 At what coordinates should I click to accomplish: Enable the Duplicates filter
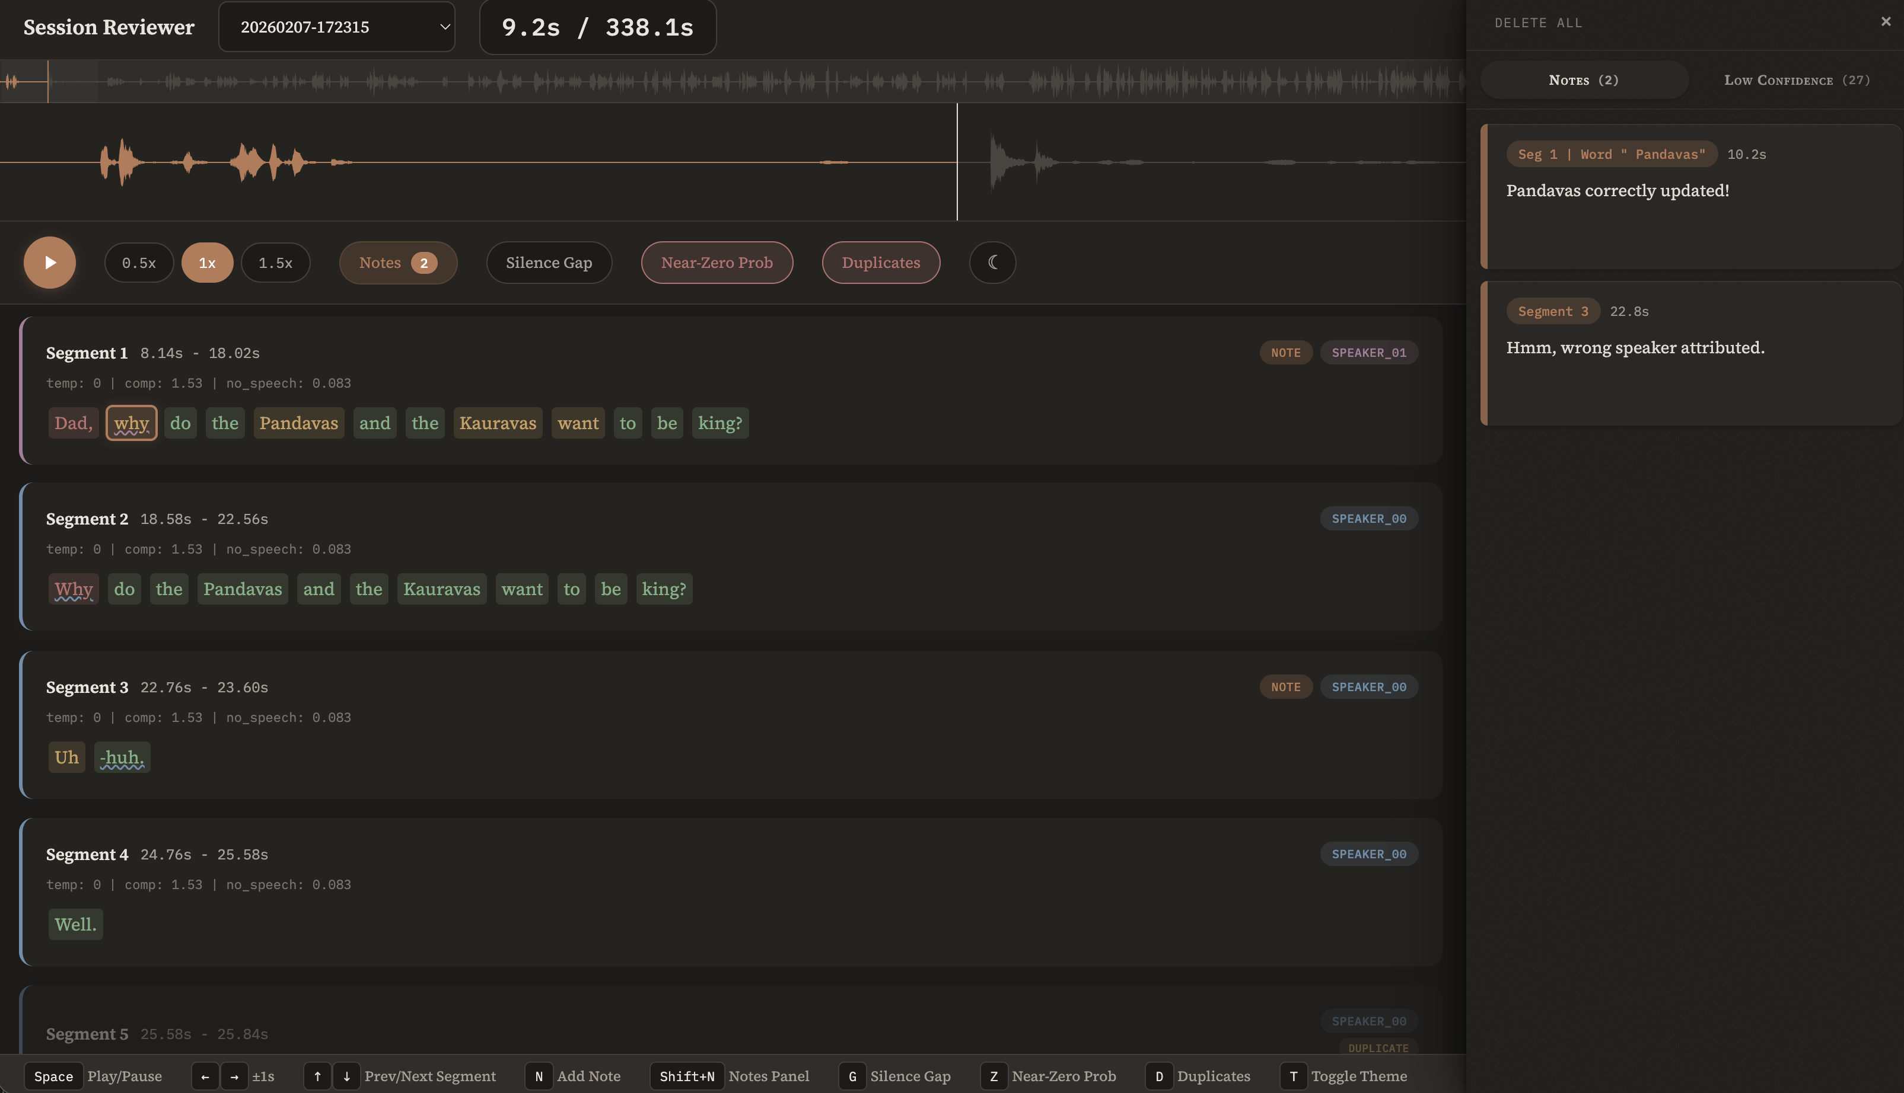(880, 263)
